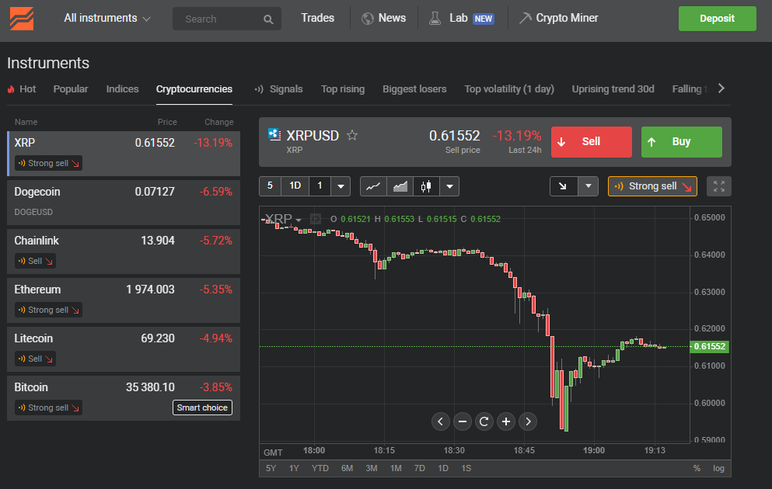The image size is (772, 489).
Task: Sort instruments by Price column
Action: pos(167,122)
